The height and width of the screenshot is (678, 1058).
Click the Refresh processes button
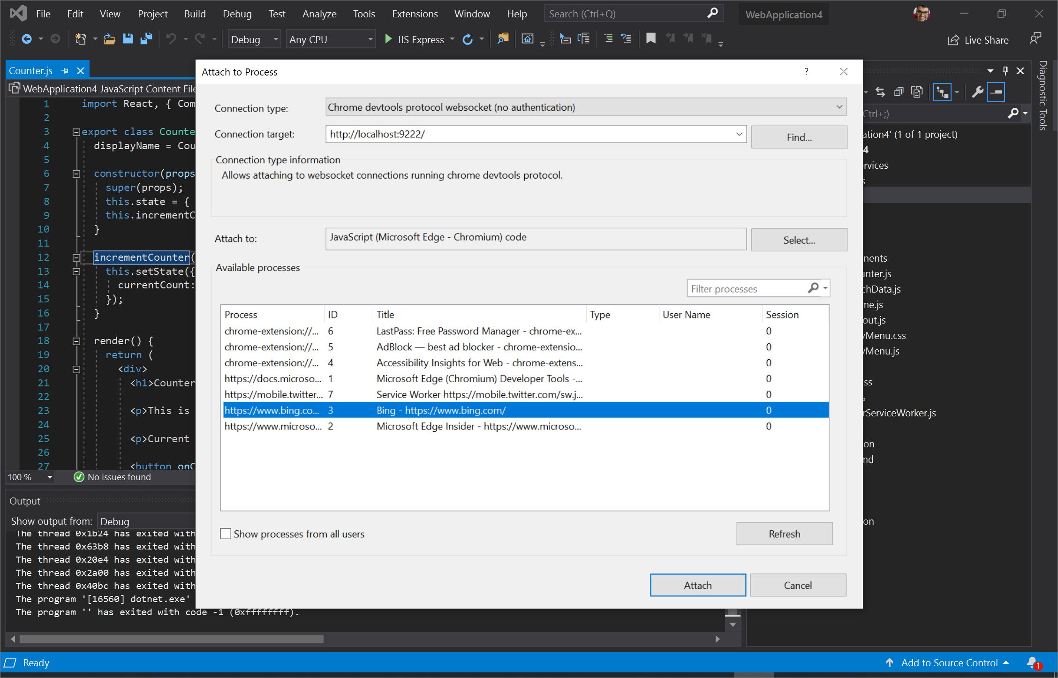pos(784,534)
